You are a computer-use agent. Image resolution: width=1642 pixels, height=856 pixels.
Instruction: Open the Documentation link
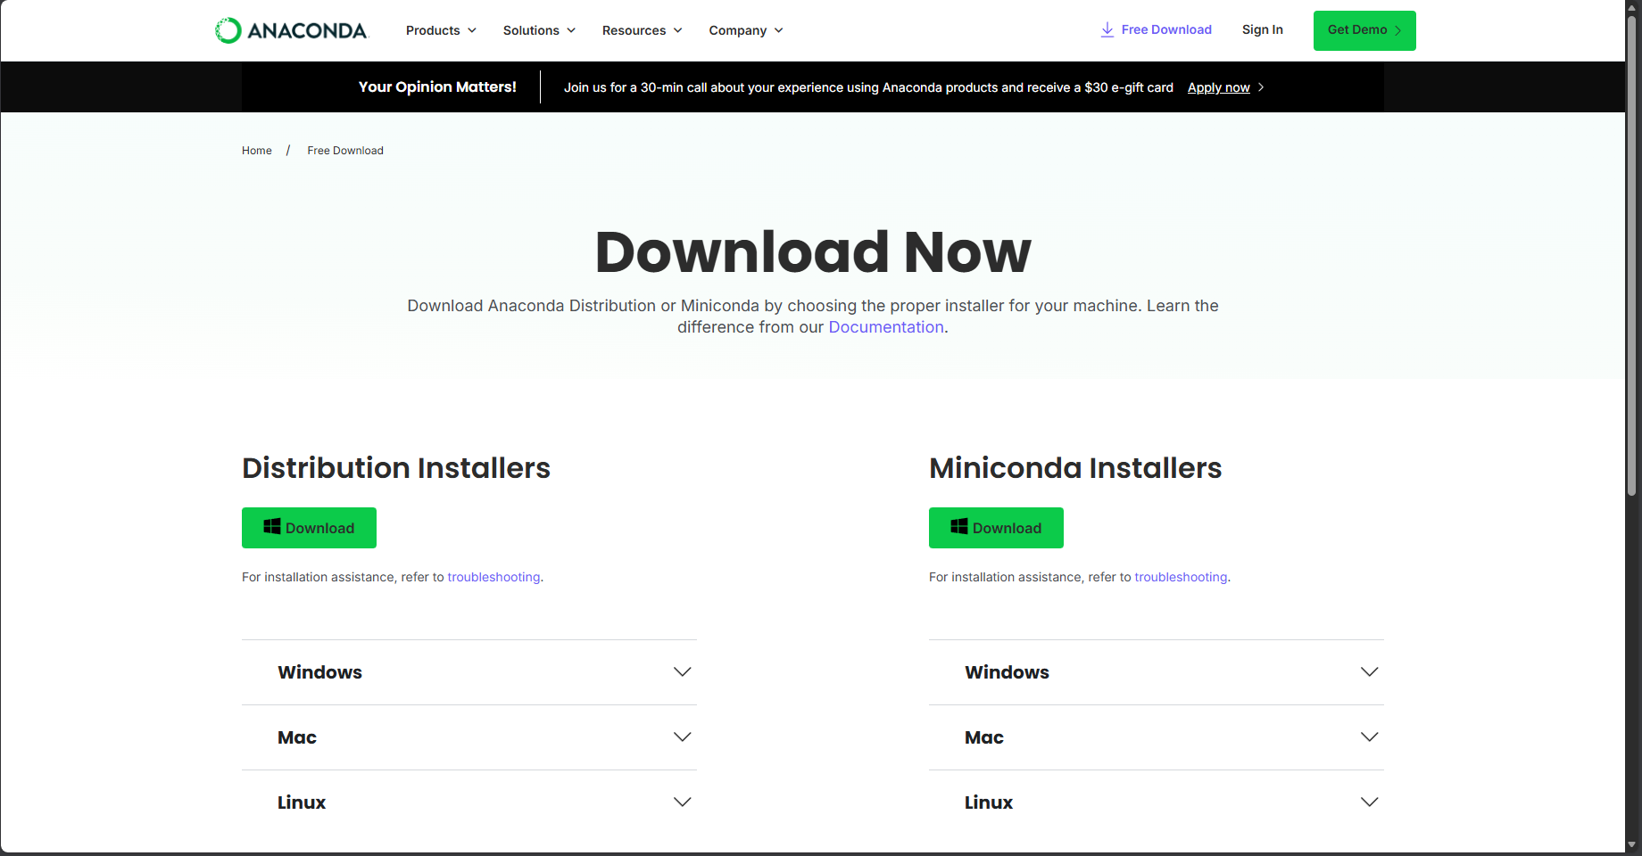(885, 327)
